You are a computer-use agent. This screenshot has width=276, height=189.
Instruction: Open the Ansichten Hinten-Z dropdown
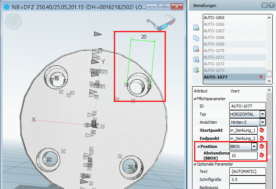coord(262,122)
